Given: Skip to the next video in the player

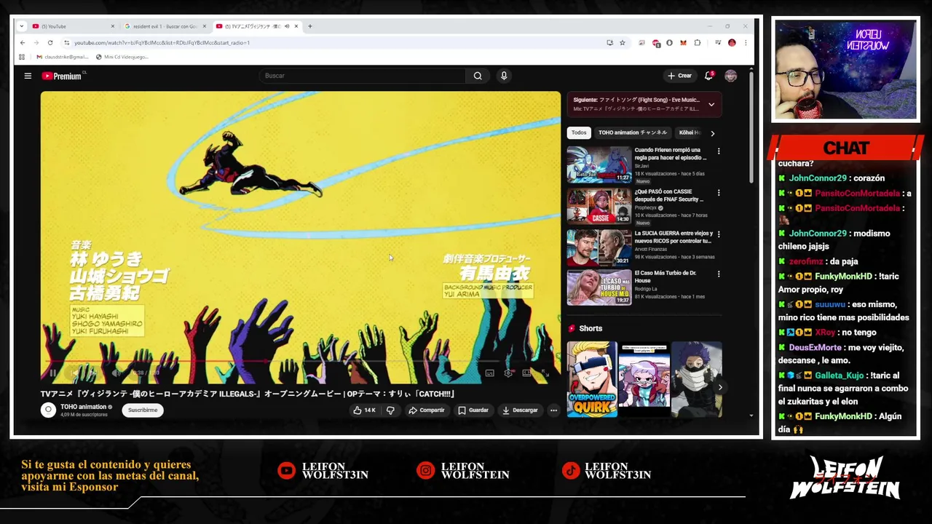Looking at the screenshot, I should click(92, 373).
